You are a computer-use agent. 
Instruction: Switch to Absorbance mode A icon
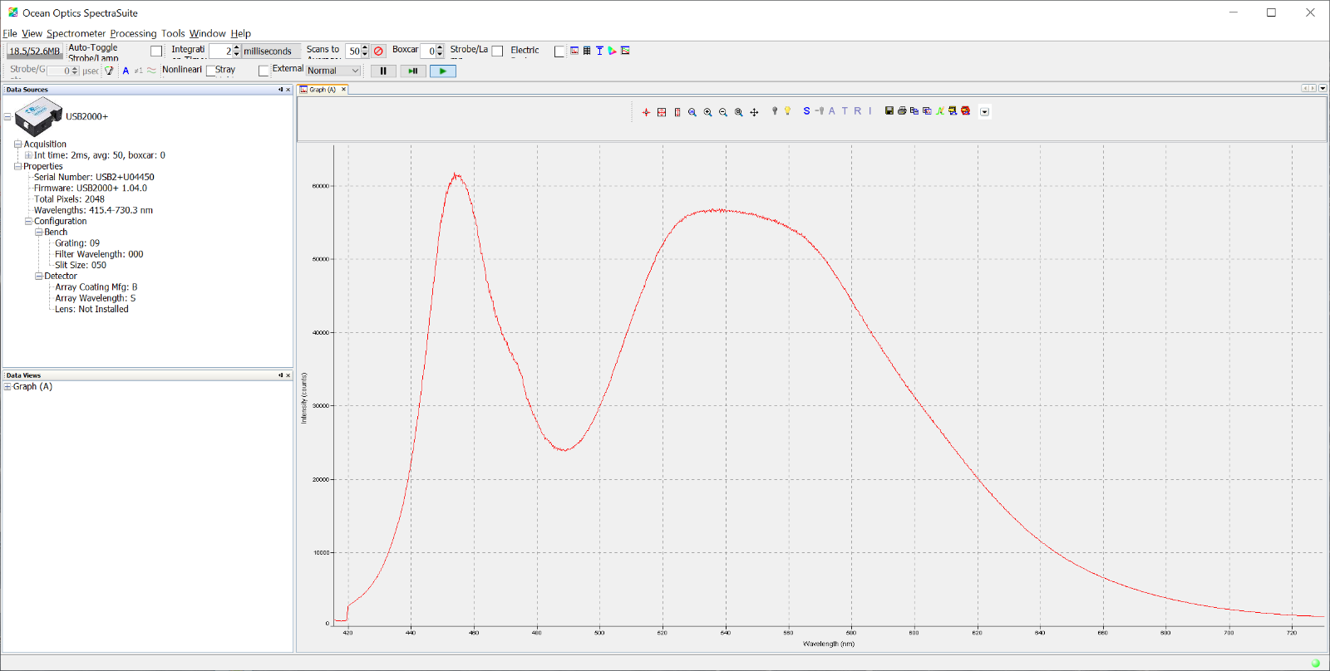832,110
